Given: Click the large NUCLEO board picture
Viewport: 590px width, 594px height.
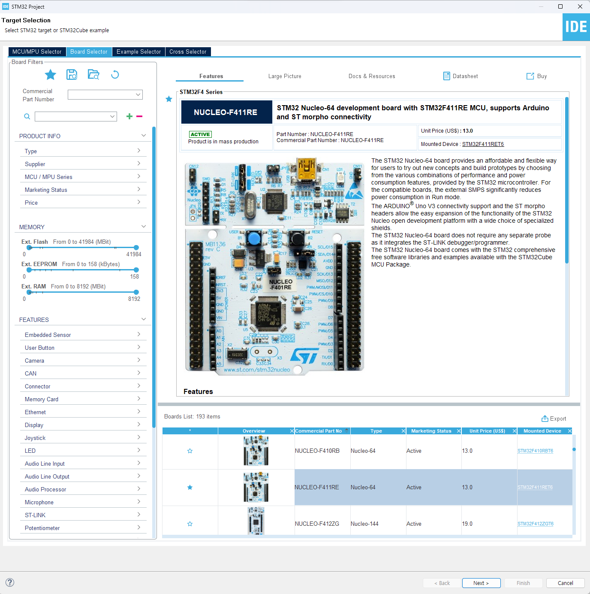Looking at the screenshot, I should coord(274,266).
